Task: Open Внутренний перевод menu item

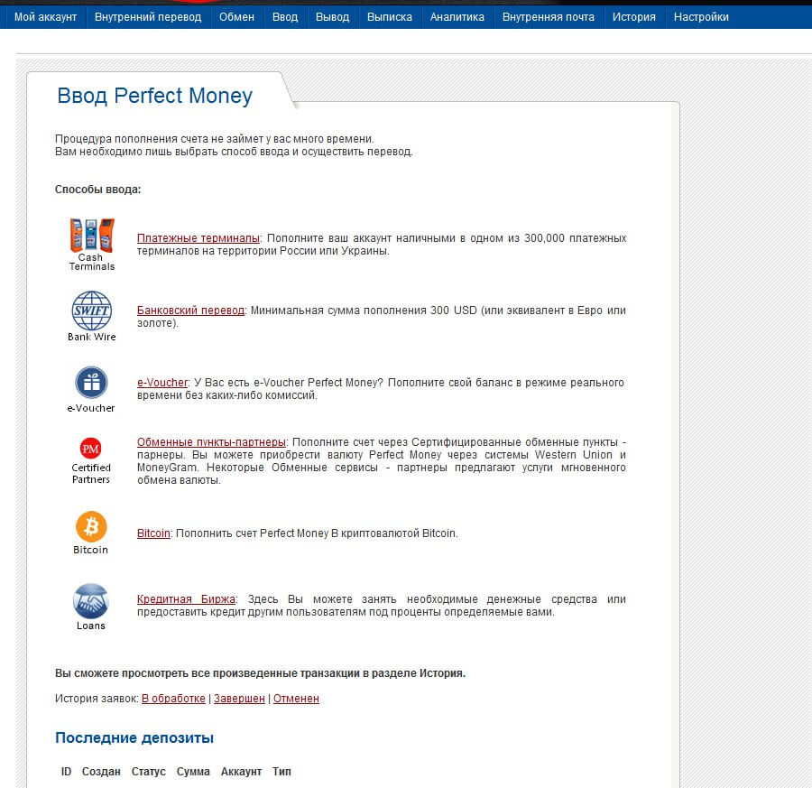Action: click(148, 17)
